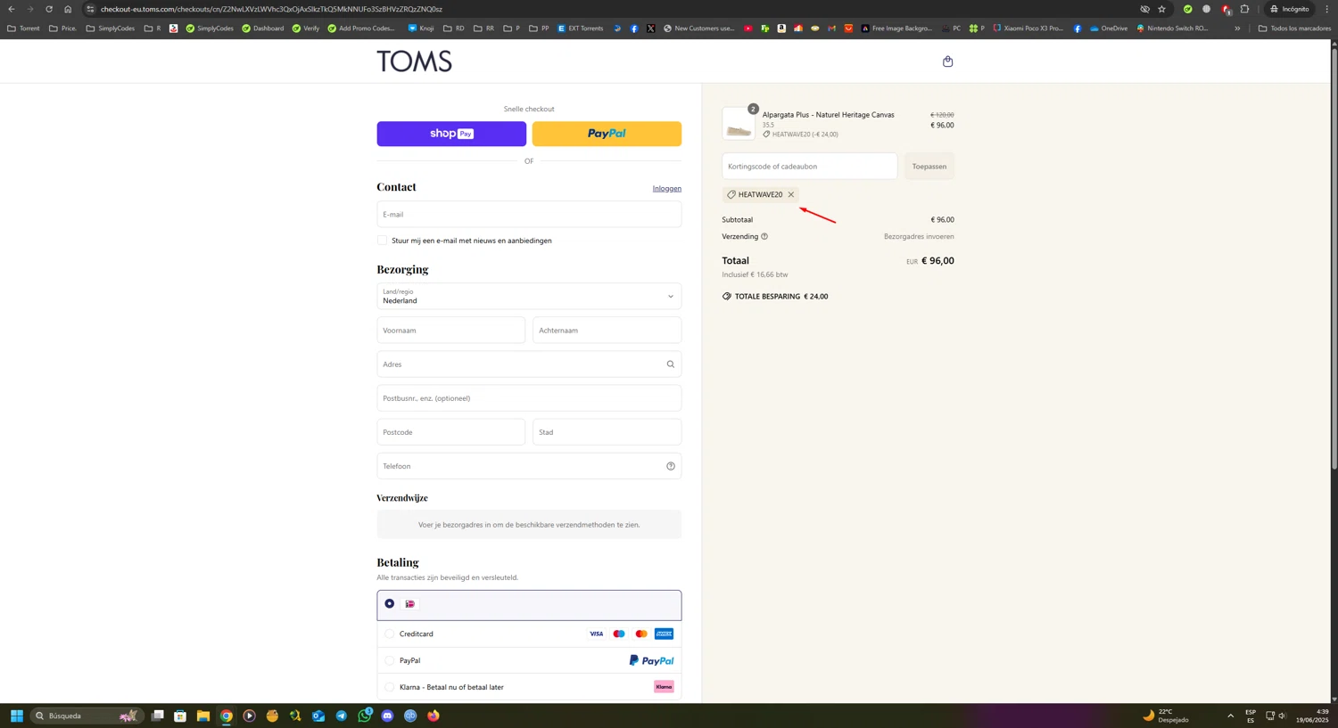Open the Nintendo Switch RO bookmark
Image resolution: width=1338 pixels, height=728 pixels.
click(x=1172, y=29)
